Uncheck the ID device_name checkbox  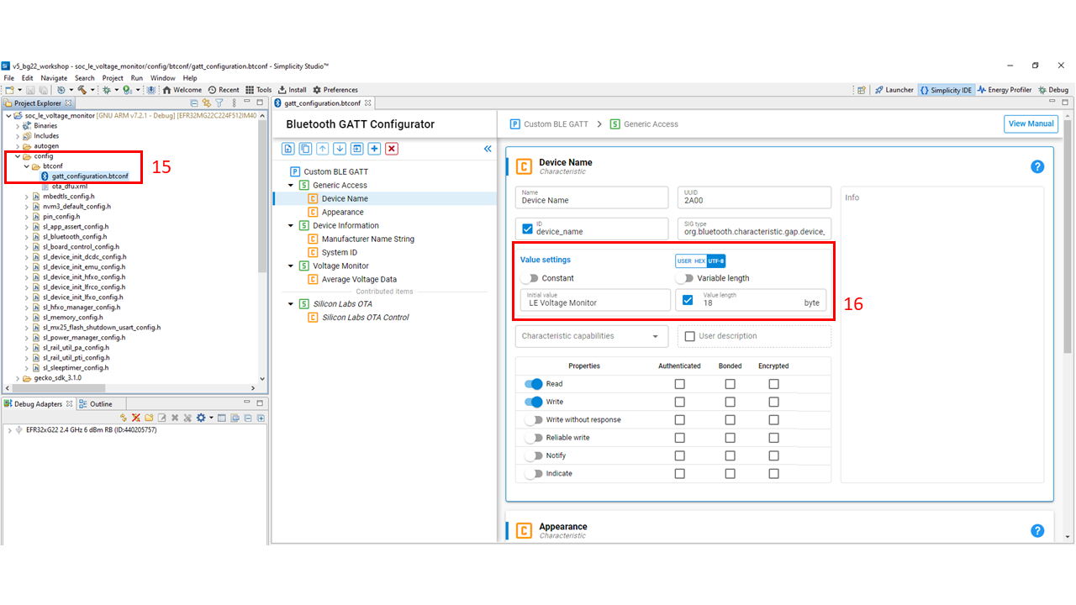tap(528, 228)
